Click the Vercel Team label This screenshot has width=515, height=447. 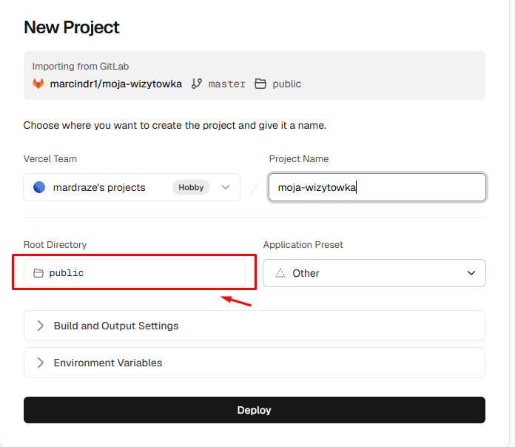[50, 159]
